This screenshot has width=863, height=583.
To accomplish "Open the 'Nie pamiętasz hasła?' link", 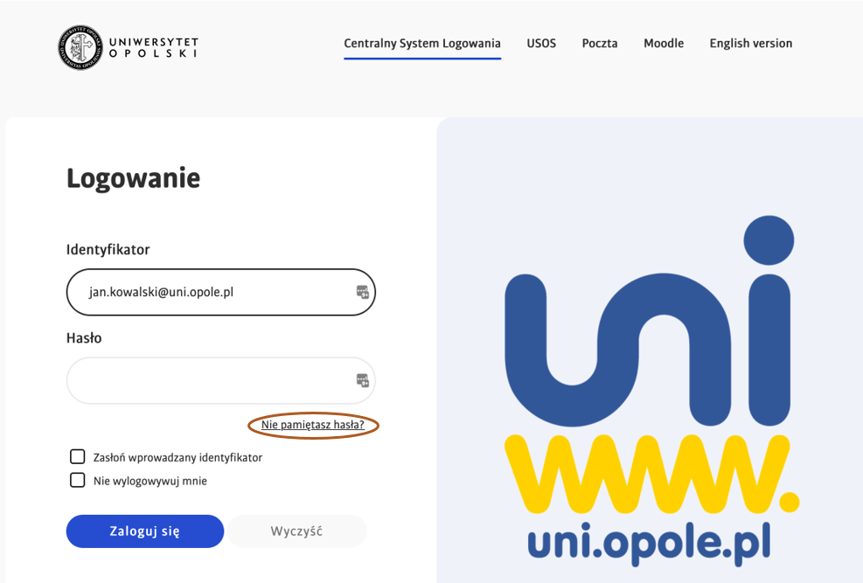I will [313, 425].
